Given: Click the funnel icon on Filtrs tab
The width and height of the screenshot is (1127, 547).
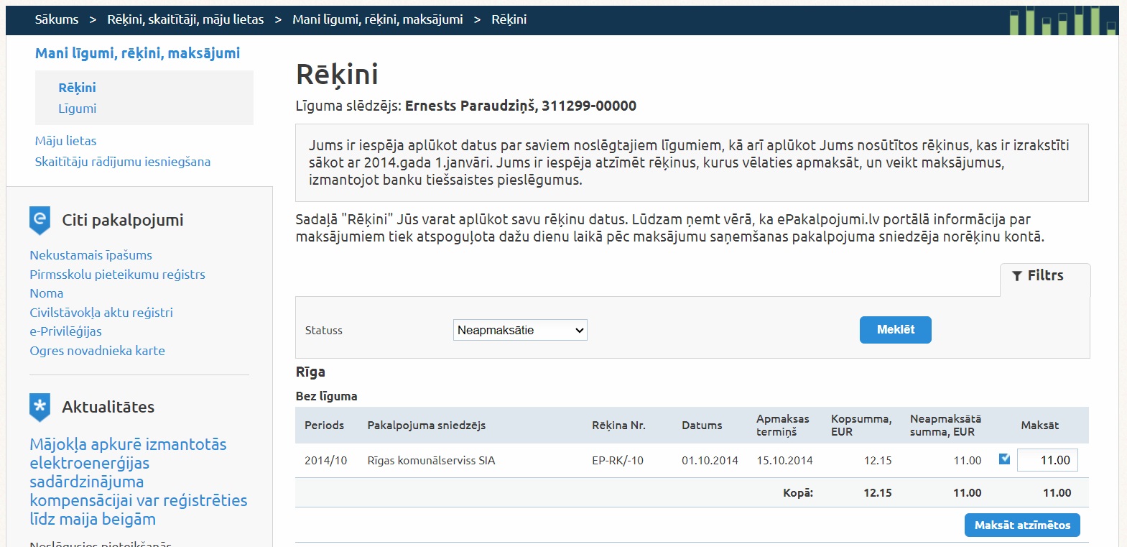Looking at the screenshot, I should (1016, 276).
